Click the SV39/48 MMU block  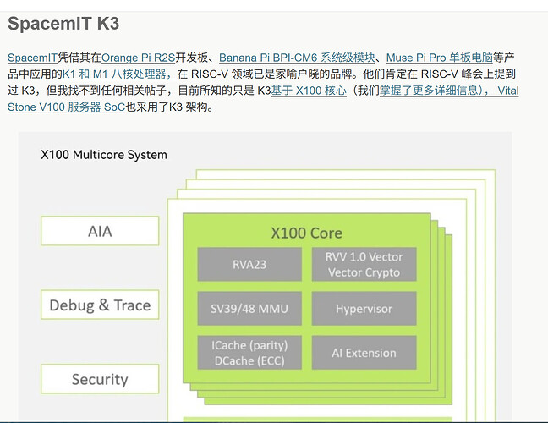point(249,309)
